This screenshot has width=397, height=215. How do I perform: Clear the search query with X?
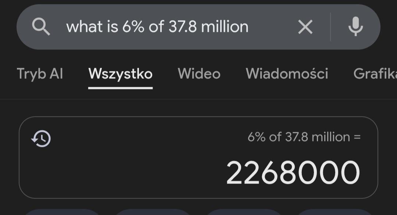click(x=305, y=27)
